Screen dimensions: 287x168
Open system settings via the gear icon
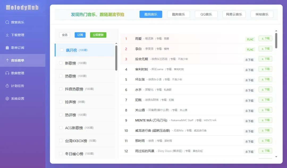(7, 99)
